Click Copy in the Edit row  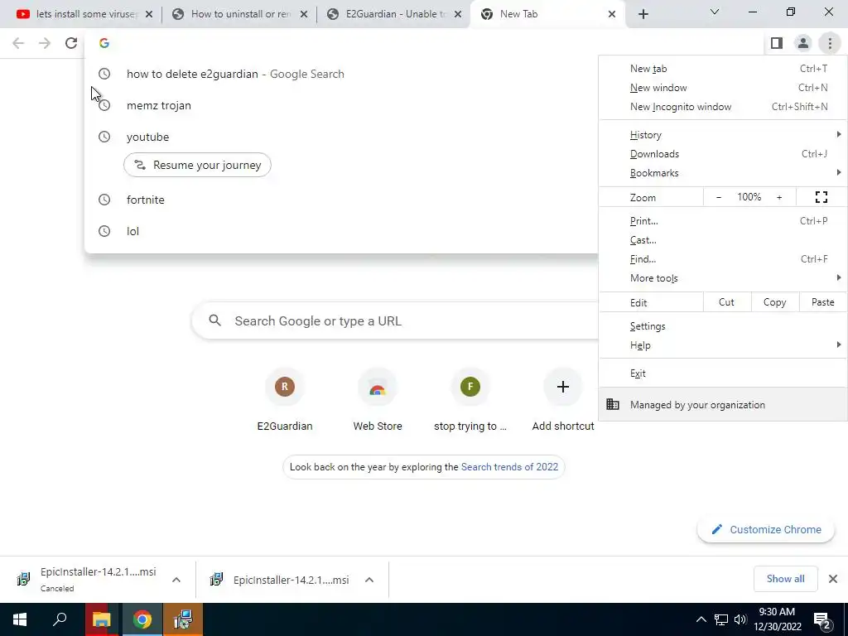tap(774, 302)
